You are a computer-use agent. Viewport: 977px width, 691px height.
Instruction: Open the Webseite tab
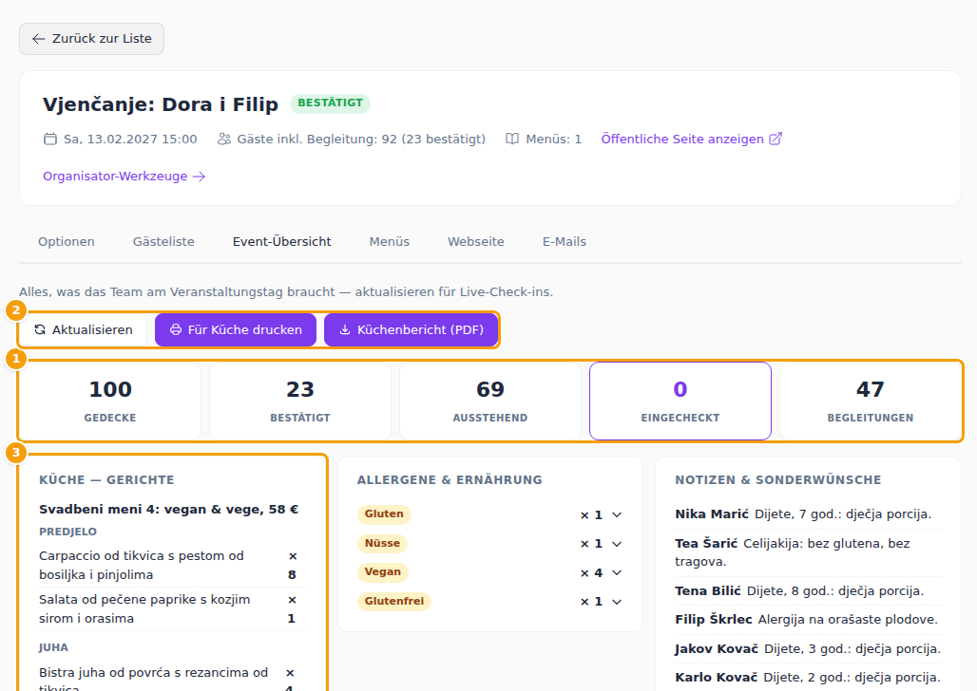pos(476,241)
